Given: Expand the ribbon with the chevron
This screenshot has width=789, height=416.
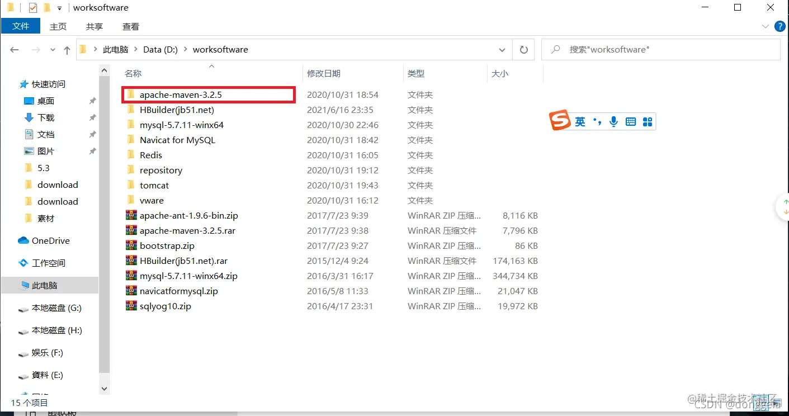Looking at the screenshot, I should [x=766, y=26].
